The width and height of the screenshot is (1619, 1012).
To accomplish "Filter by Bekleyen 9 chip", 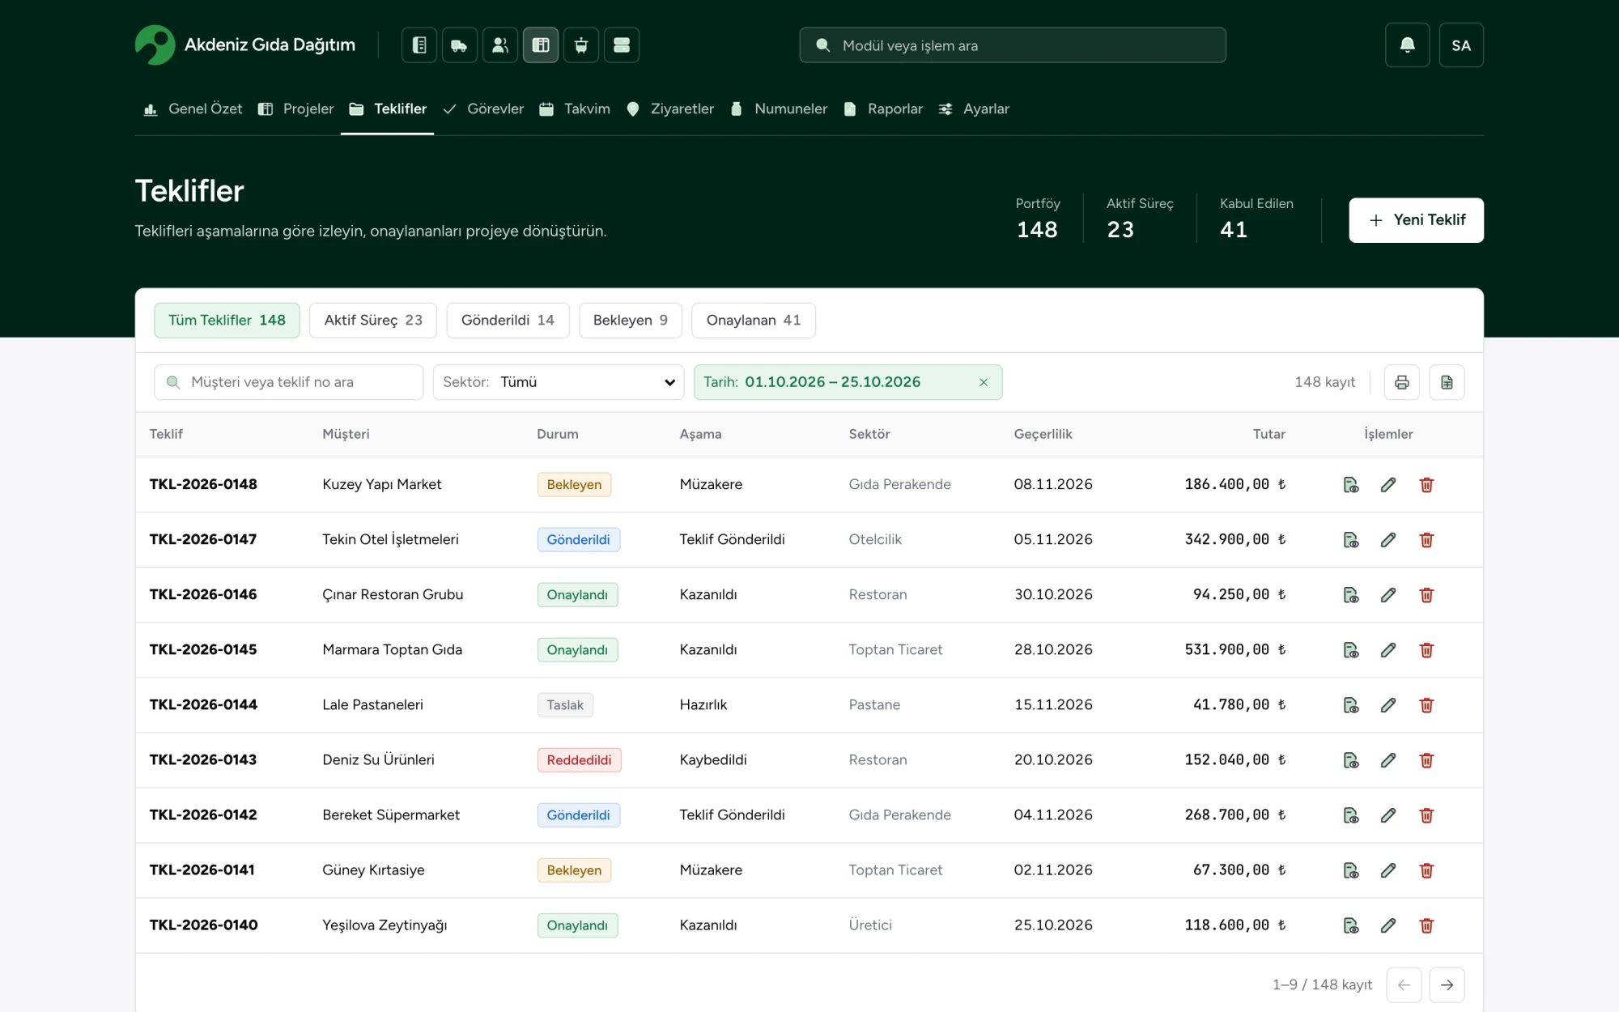I will (630, 321).
